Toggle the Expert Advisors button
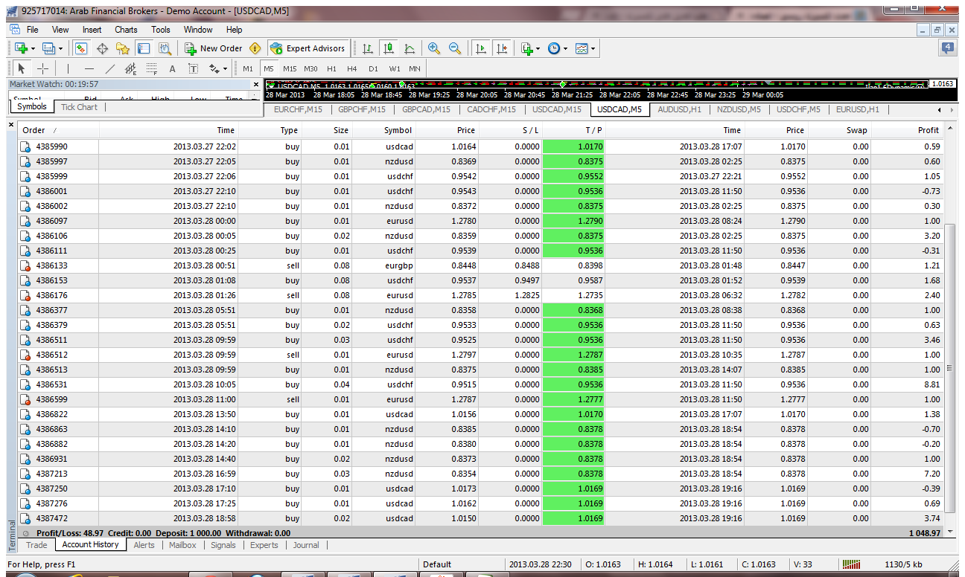Screen dimensions: 965x577 click(x=308, y=48)
